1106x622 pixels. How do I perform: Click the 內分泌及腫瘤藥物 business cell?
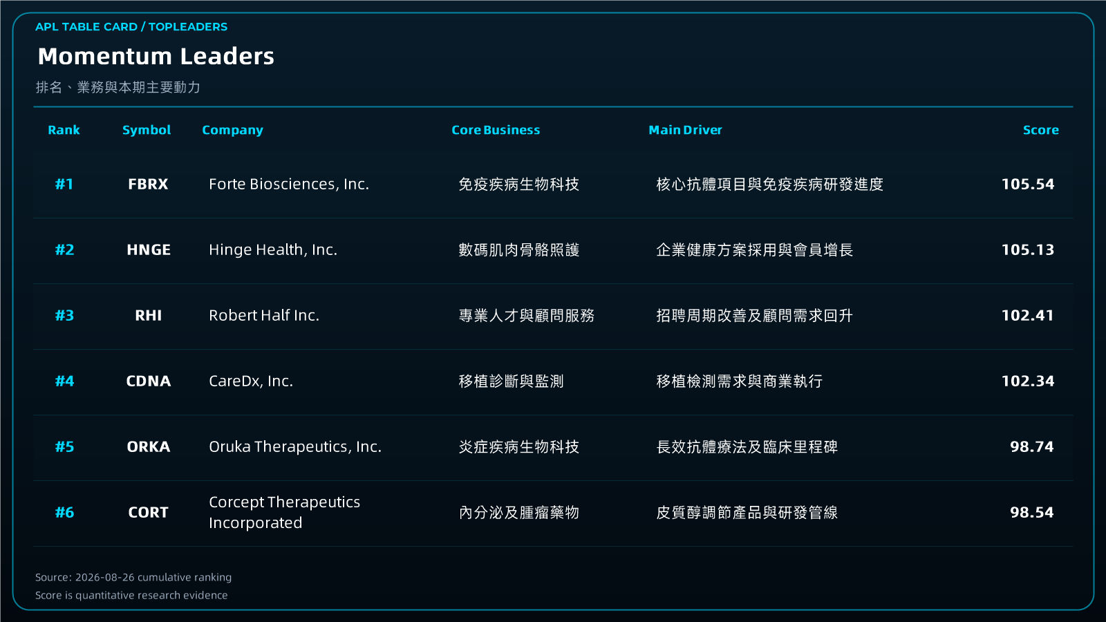519,513
